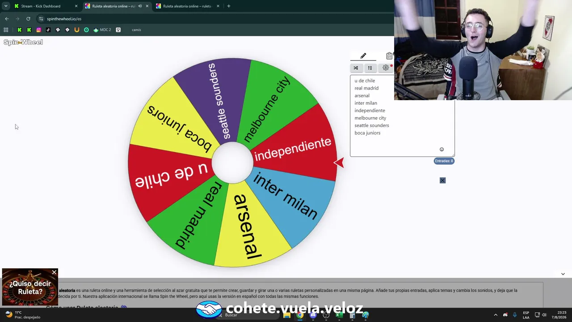The image size is (572, 322).
Task: Open the orange U bookmark
Action: click(77, 30)
